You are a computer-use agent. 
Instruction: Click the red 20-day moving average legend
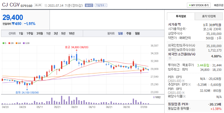11,43
